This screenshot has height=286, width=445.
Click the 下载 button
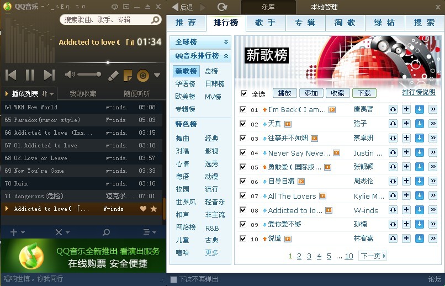pos(364,93)
